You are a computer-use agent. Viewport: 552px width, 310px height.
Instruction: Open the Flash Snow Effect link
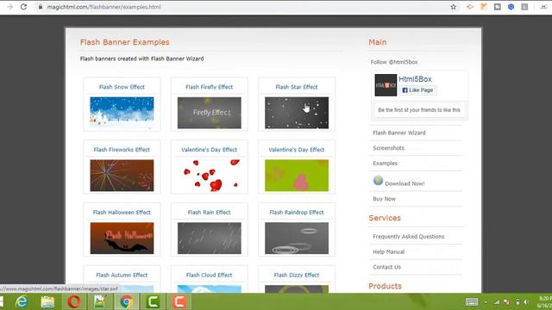click(122, 87)
